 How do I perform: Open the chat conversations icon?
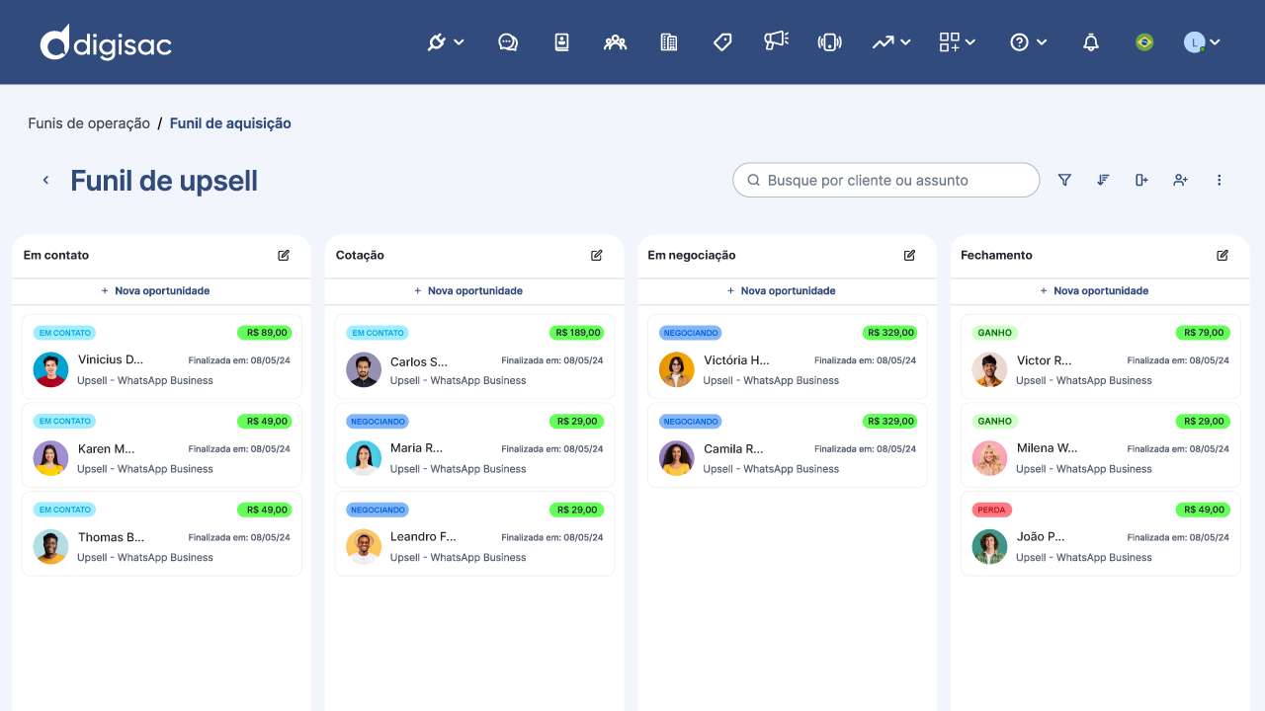tap(508, 42)
